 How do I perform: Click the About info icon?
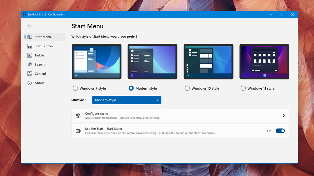29,83
